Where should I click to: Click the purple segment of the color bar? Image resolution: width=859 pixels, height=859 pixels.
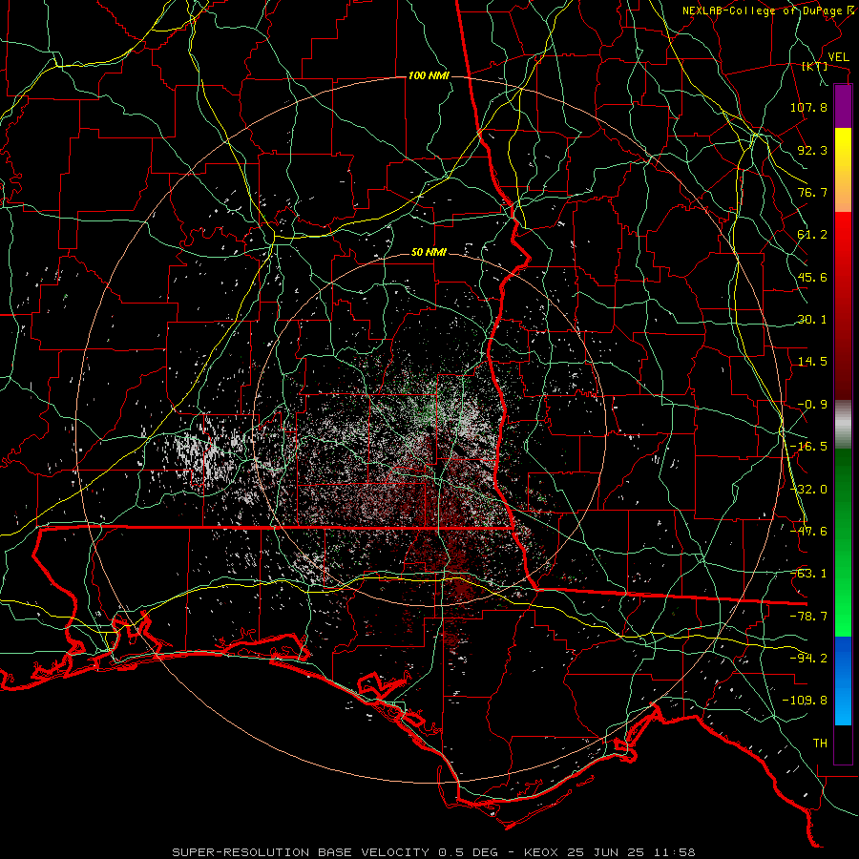pyautogui.click(x=843, y=106)
